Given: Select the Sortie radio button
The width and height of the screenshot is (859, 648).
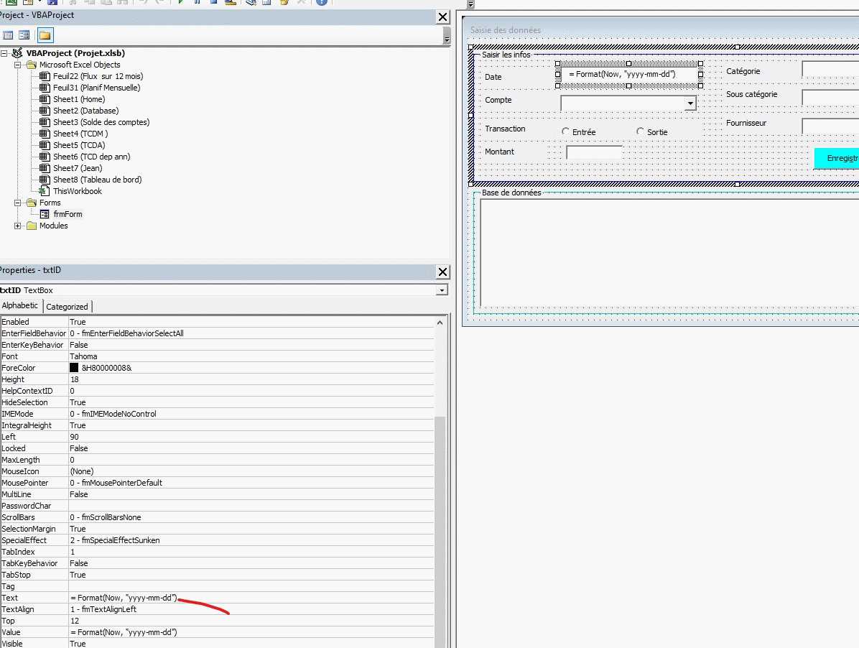Looking at the screenshot, I should pyautogui.click(x=641, y=131).
